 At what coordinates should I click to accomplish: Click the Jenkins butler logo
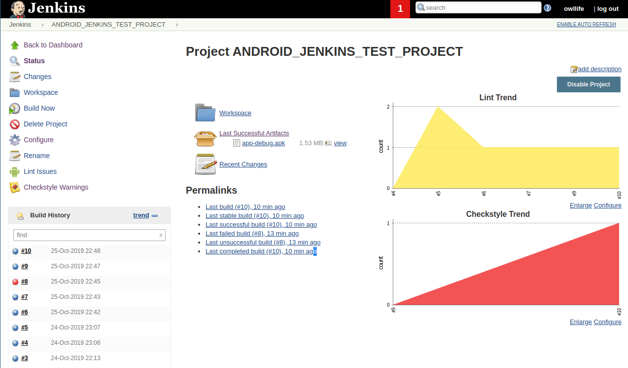18,9
